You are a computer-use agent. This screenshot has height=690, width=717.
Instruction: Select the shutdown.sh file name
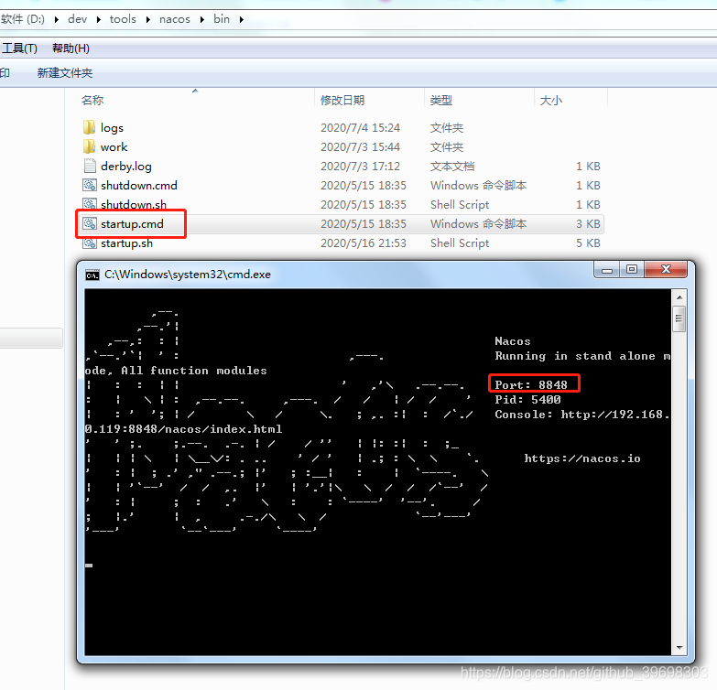coord(134,204)
